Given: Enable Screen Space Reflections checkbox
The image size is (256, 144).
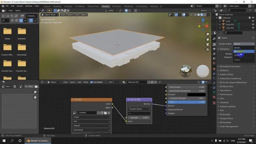Looking at the screenshot, I should click(x=221, y=82).
